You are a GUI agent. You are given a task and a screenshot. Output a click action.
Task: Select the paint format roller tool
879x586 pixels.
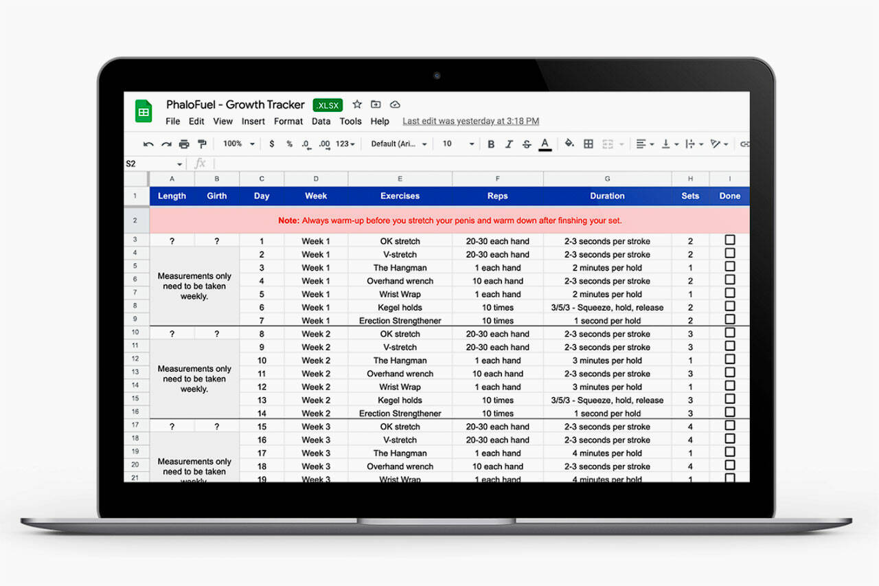pos(202,144)
